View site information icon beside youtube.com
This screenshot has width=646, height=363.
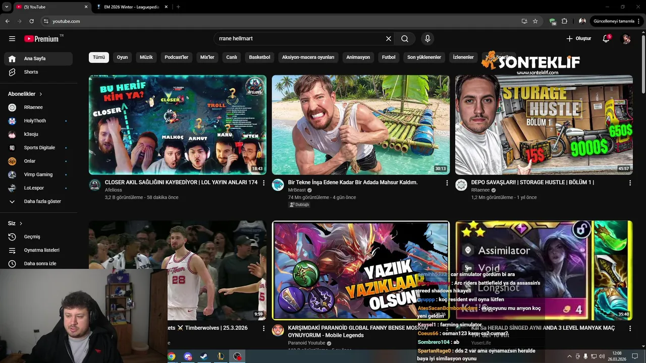(x=46, y=21)
